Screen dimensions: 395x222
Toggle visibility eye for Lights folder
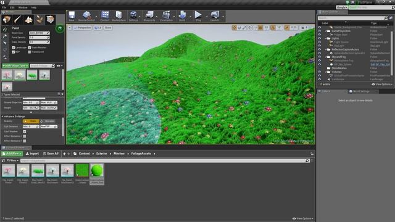pos(320,38)
